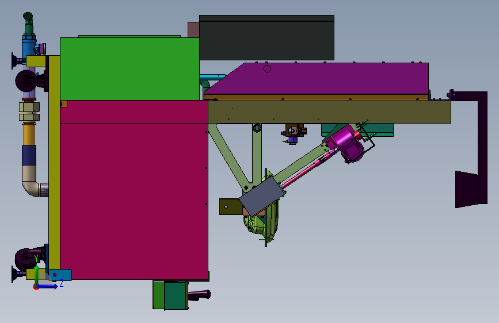Select the small brown solenoid under the beam
Viewport: 499px width, 323px height.
pyautogui.click(x=294, y=131)
